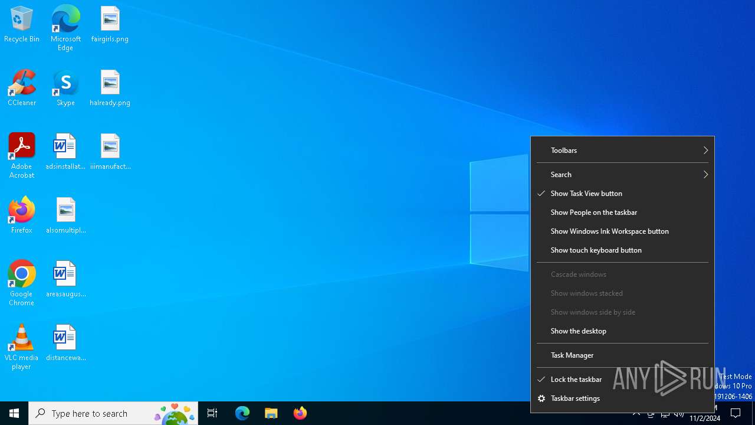755x425 pixels.
Task: Open Task Manager from context menu
Action: pyautogui.click(x=622, y=355)
